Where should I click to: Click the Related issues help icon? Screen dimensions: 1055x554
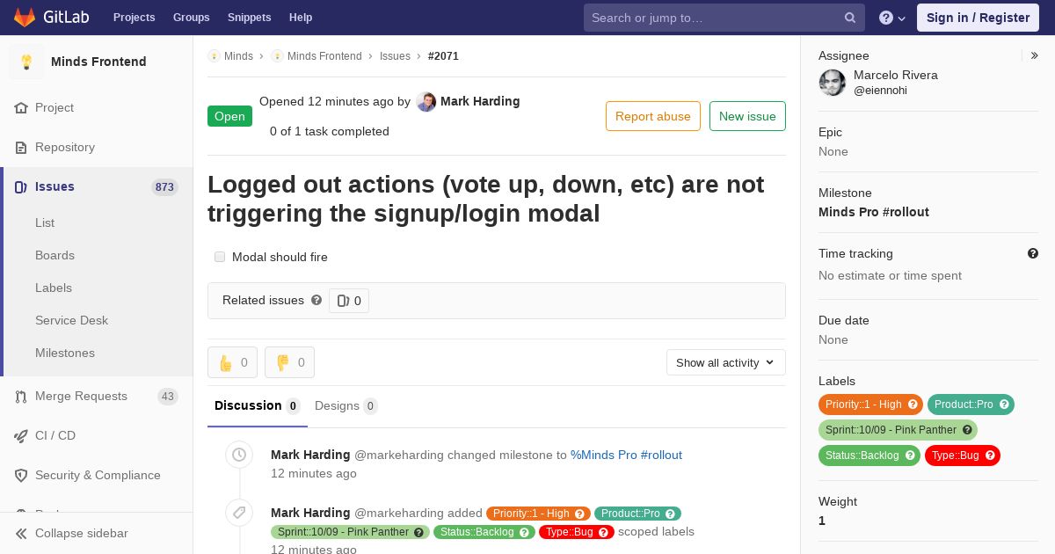(x=316, y=300)
